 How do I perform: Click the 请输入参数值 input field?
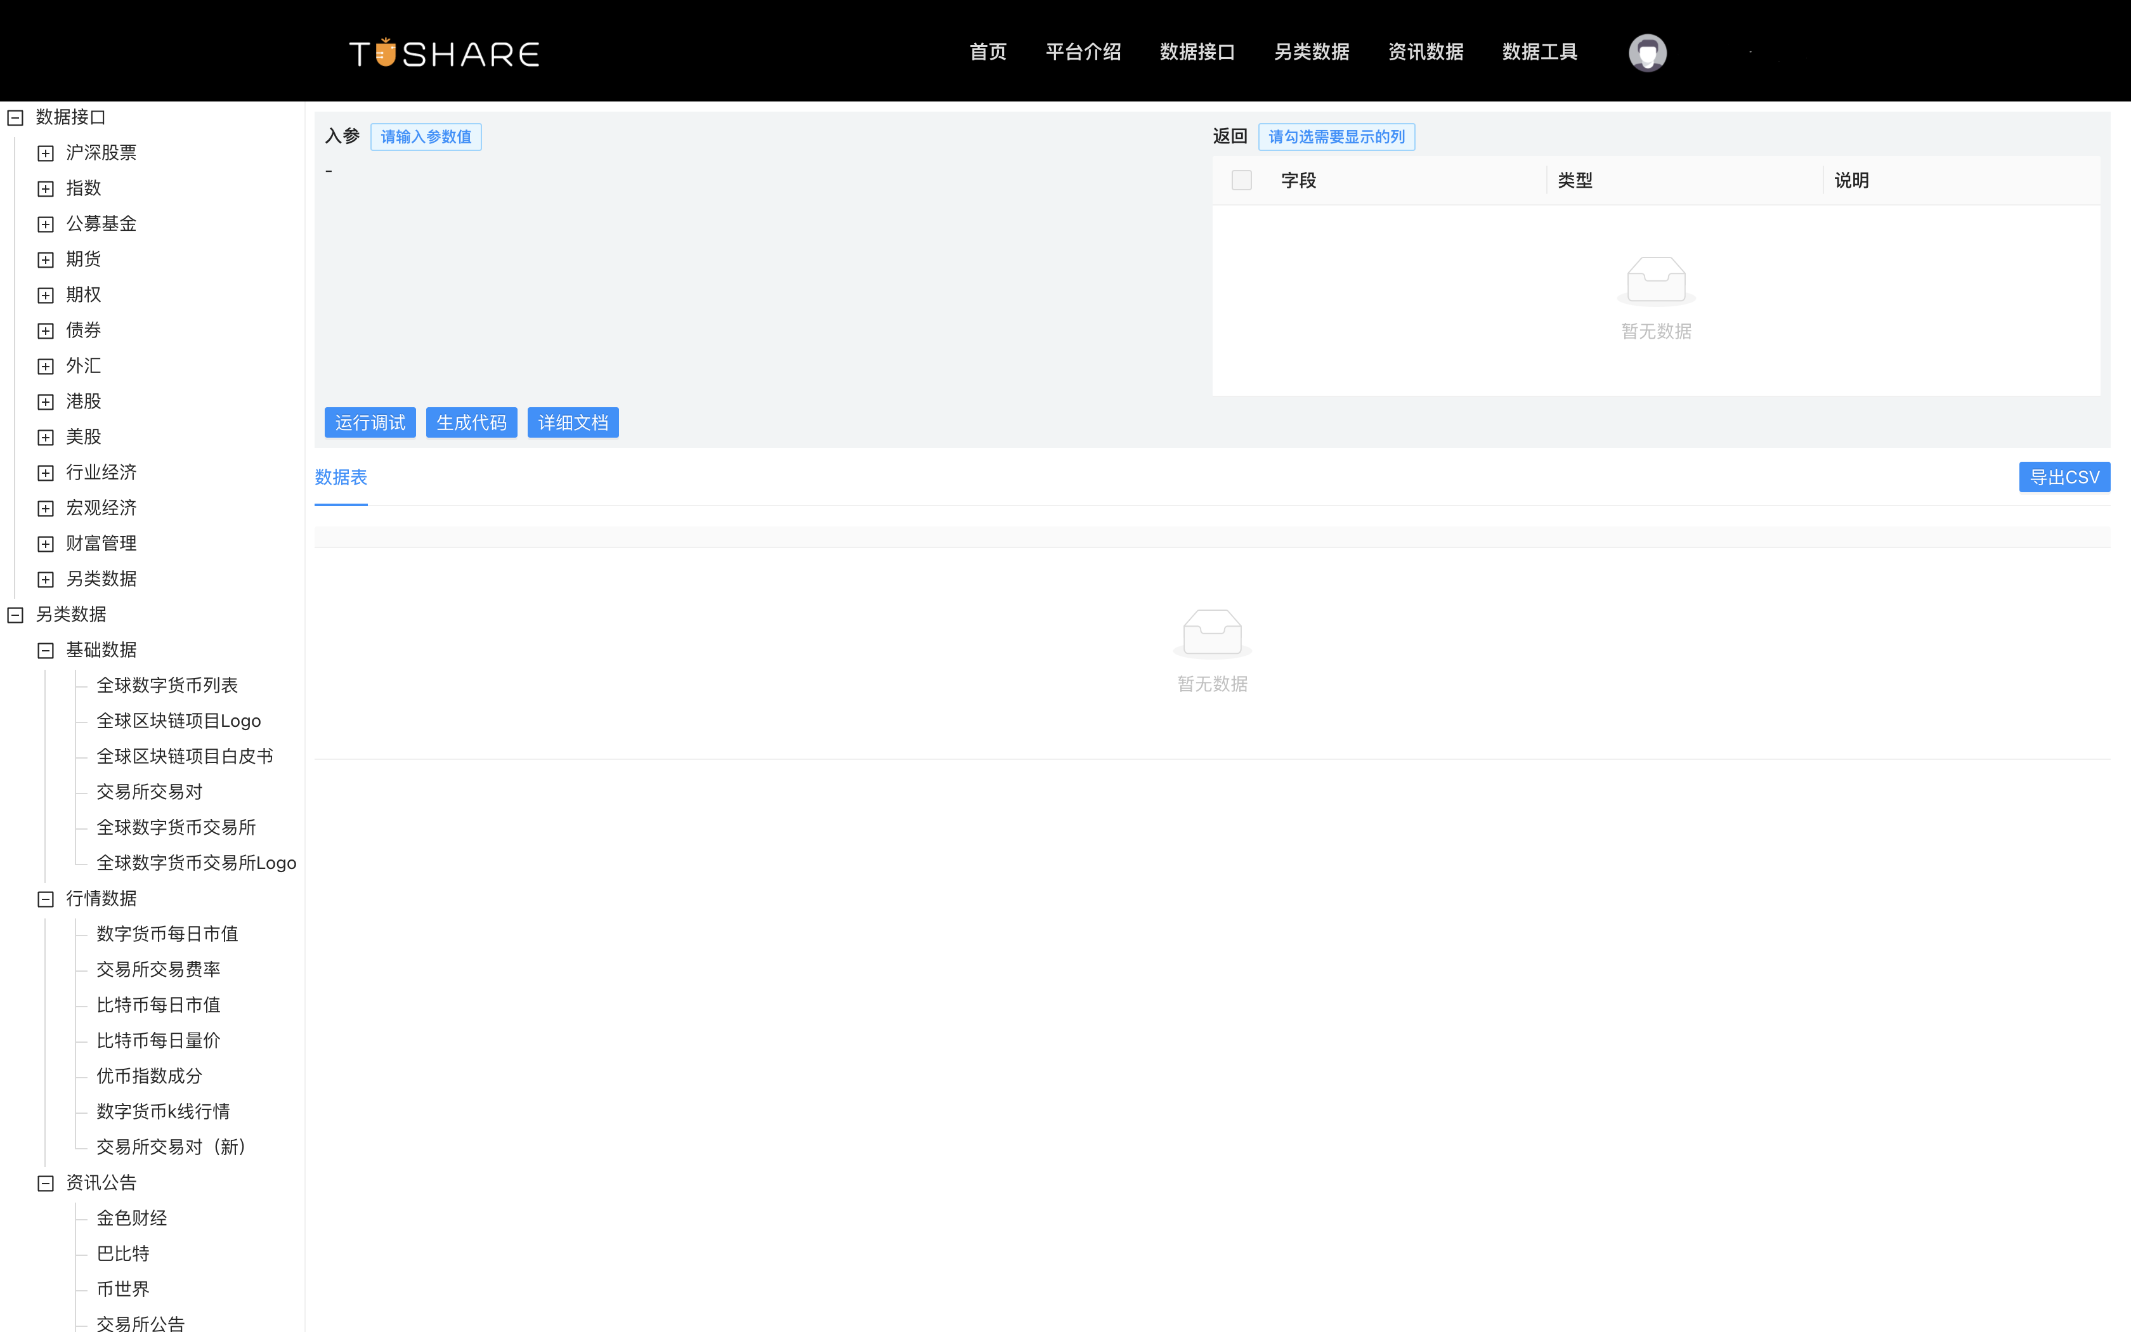(426, 136)
